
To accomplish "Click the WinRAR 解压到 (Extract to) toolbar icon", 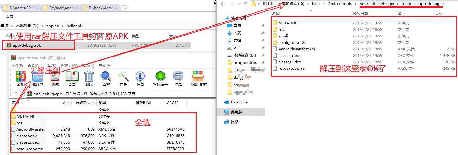I will point(38,76).
